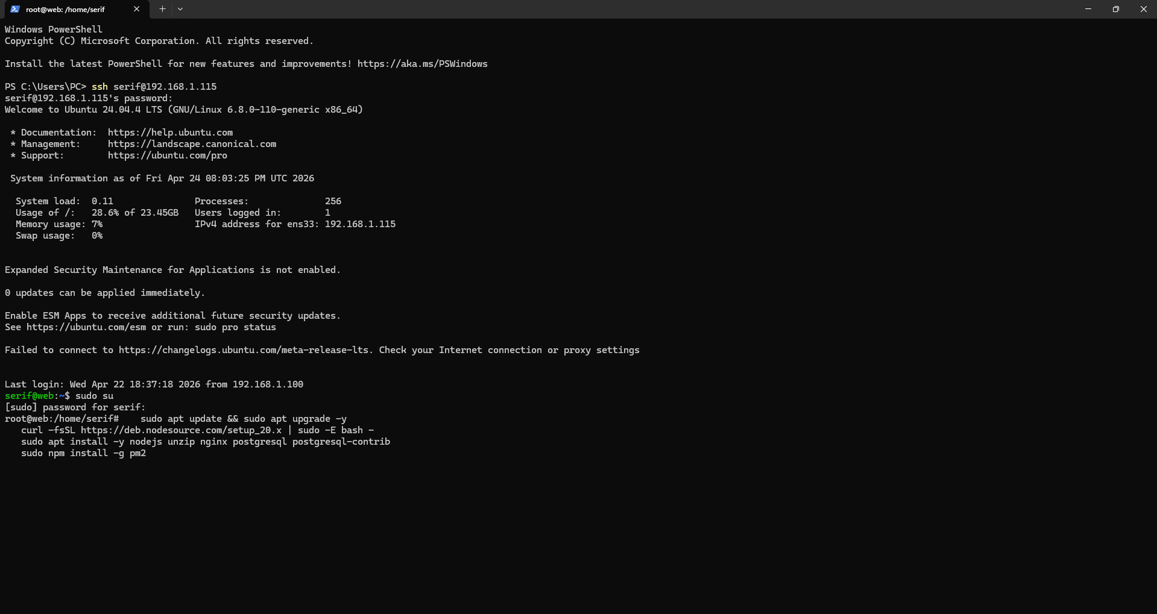The width and height of the screenshot is (1157, 614).
Task: Expand the new tab profile dropdown chevron
Action: coord(180,9)
